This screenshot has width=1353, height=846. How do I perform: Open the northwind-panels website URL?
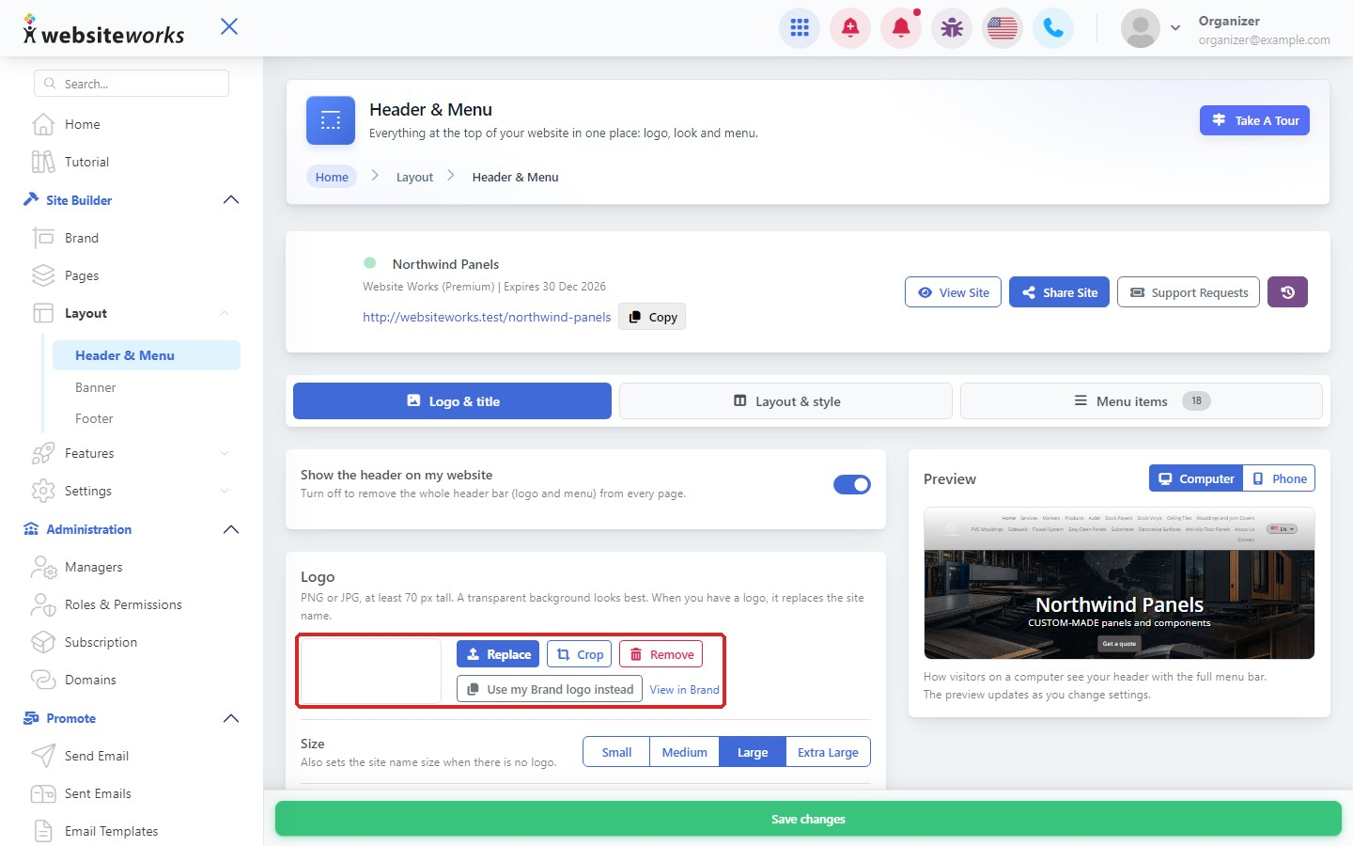[x=487, y=317]
